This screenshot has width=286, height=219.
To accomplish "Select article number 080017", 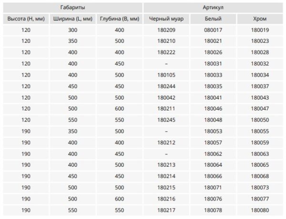I will click(213, 30).
